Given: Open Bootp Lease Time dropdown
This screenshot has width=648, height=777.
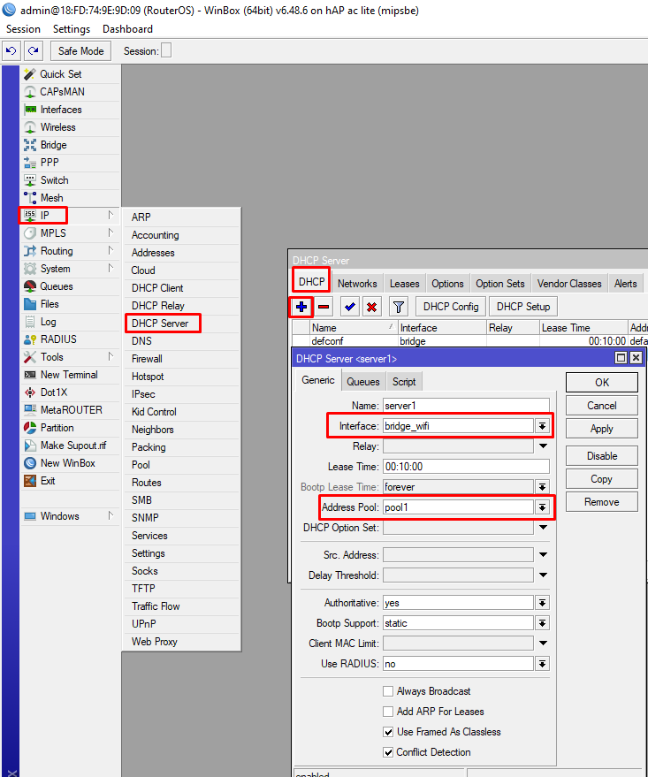Looking at the screenshot, I should pyautogui.click(x=543, y=487).
